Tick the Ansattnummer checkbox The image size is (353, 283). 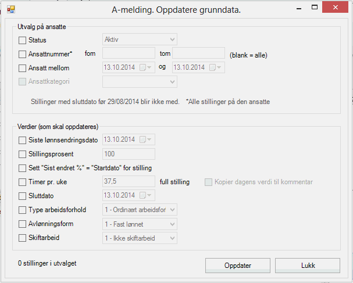point(23,54)
